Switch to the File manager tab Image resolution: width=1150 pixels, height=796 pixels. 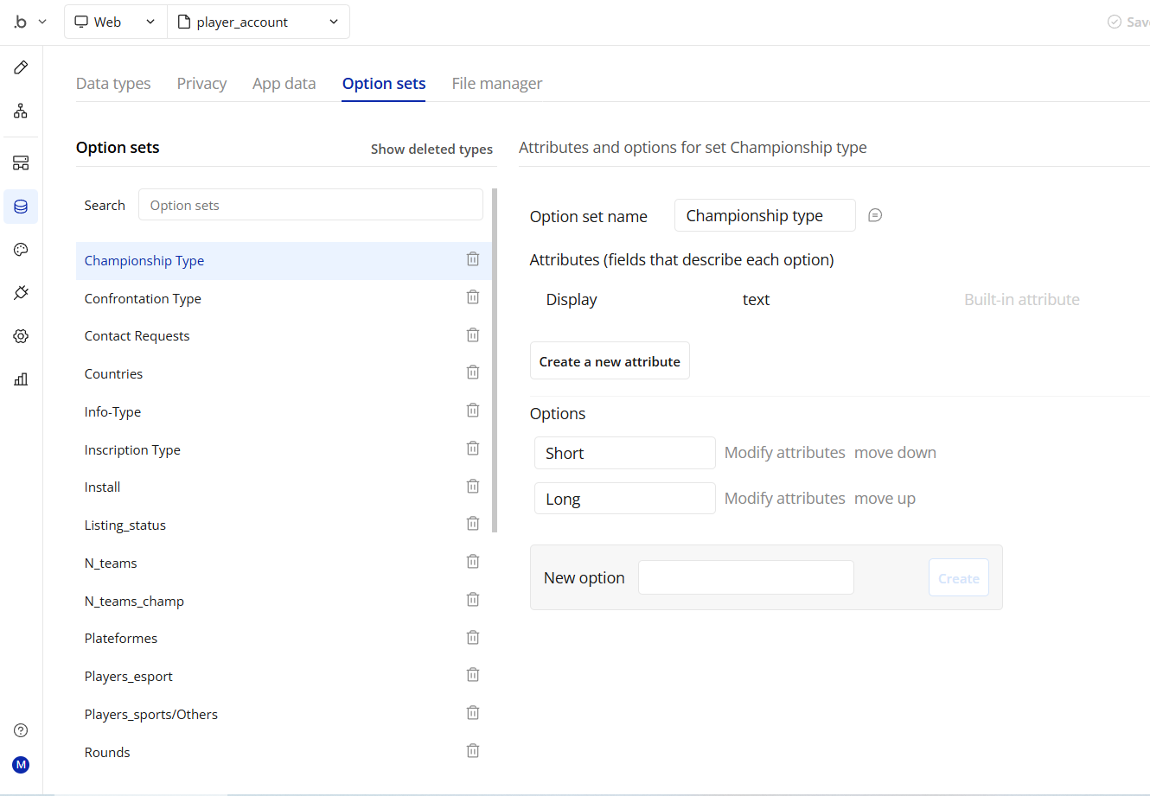496,84
